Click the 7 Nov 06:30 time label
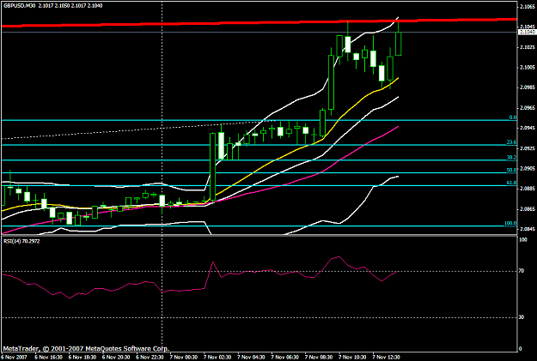The image size is (537, 361). tap(285, 358)
